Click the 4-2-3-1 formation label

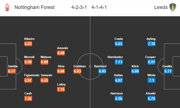pyautogui.click(x=79, y=7)
